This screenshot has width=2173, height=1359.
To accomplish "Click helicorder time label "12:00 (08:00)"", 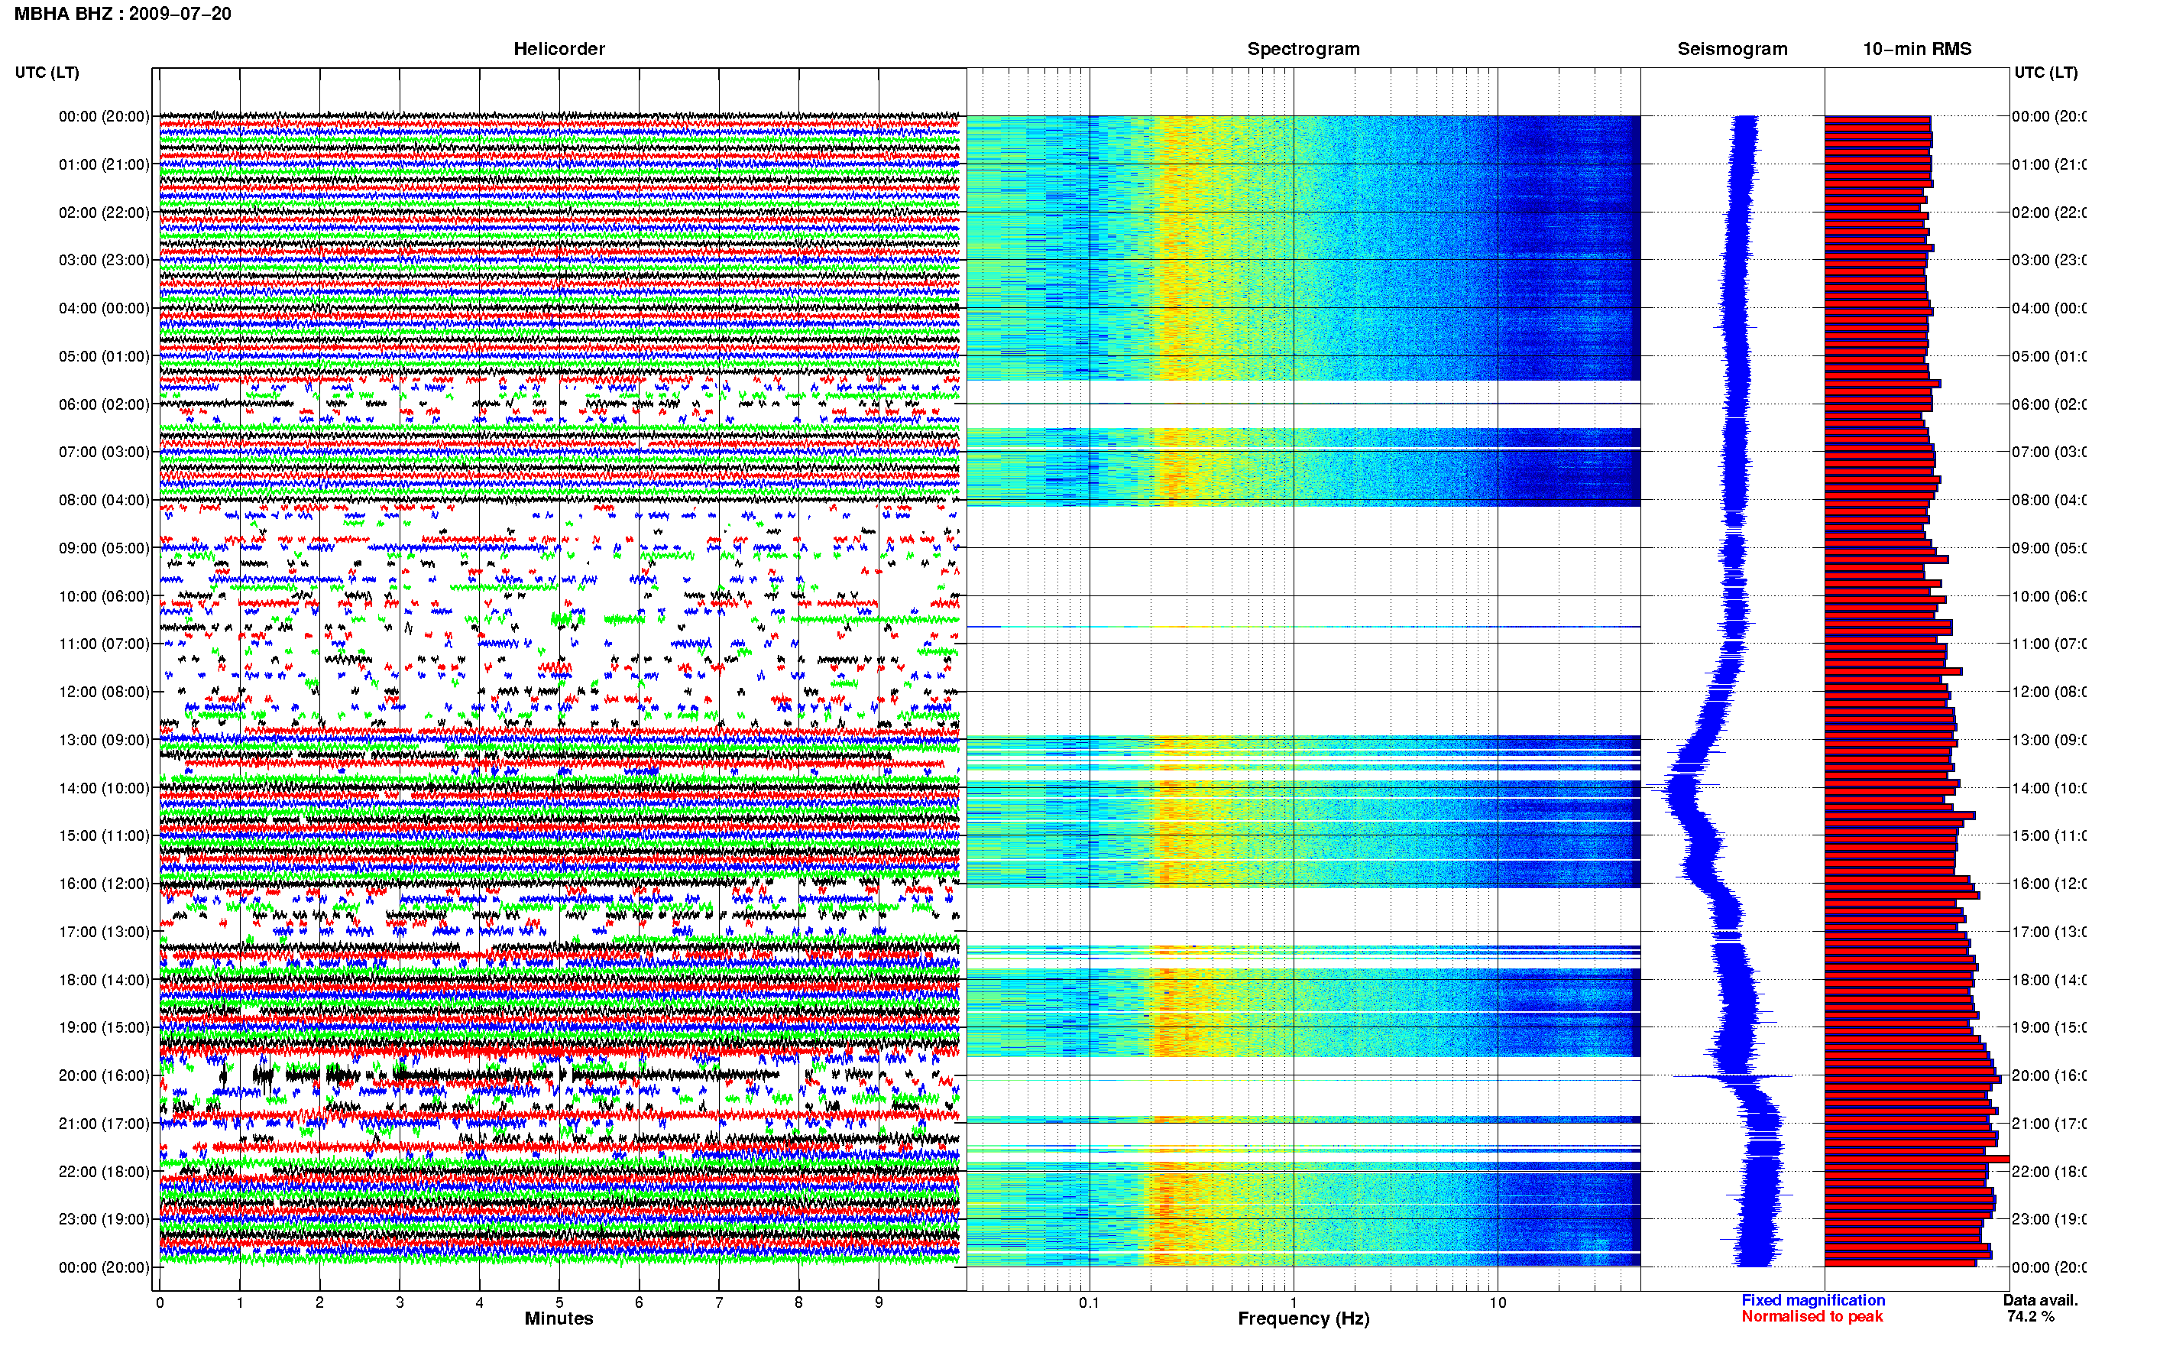I will click(x=104, y=692).
